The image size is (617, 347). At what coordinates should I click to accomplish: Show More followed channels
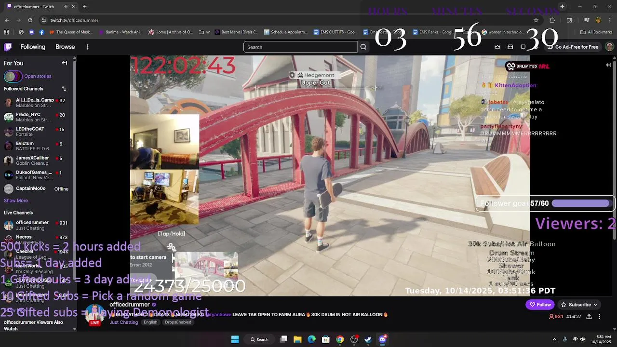(x=16, y=200)
